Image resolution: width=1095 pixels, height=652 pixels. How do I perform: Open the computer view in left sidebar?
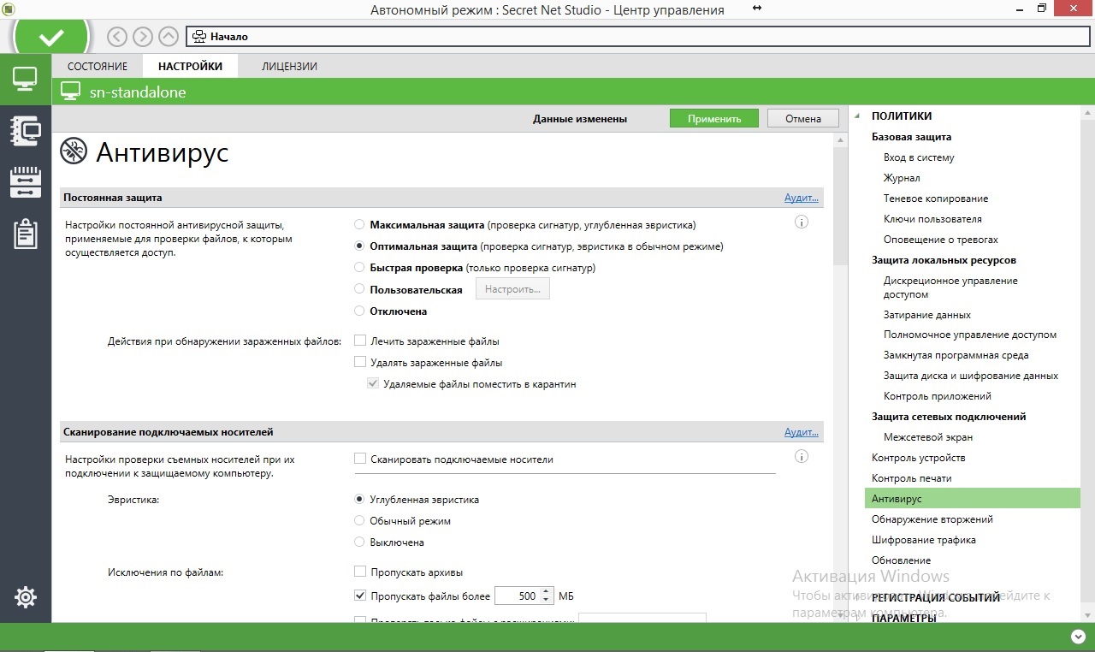tap(25, 80)
